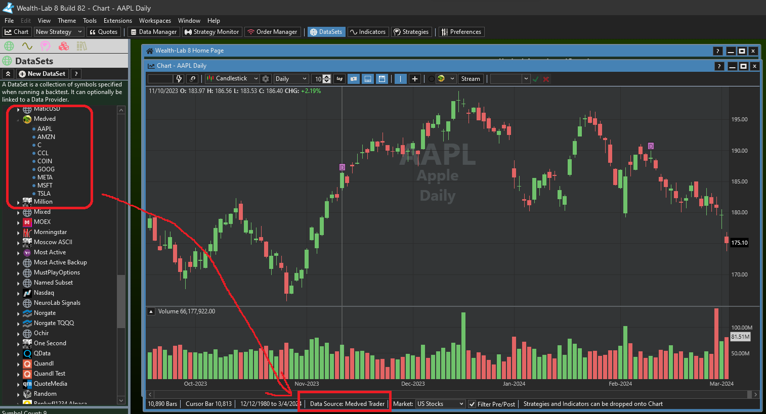This screenshot has height=414, width=766.
Task: Expand the Norgate TQQQ DataSet node
Action: point(19,324)
